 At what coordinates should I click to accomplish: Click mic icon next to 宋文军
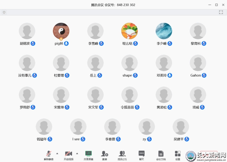tap(101, 107)
